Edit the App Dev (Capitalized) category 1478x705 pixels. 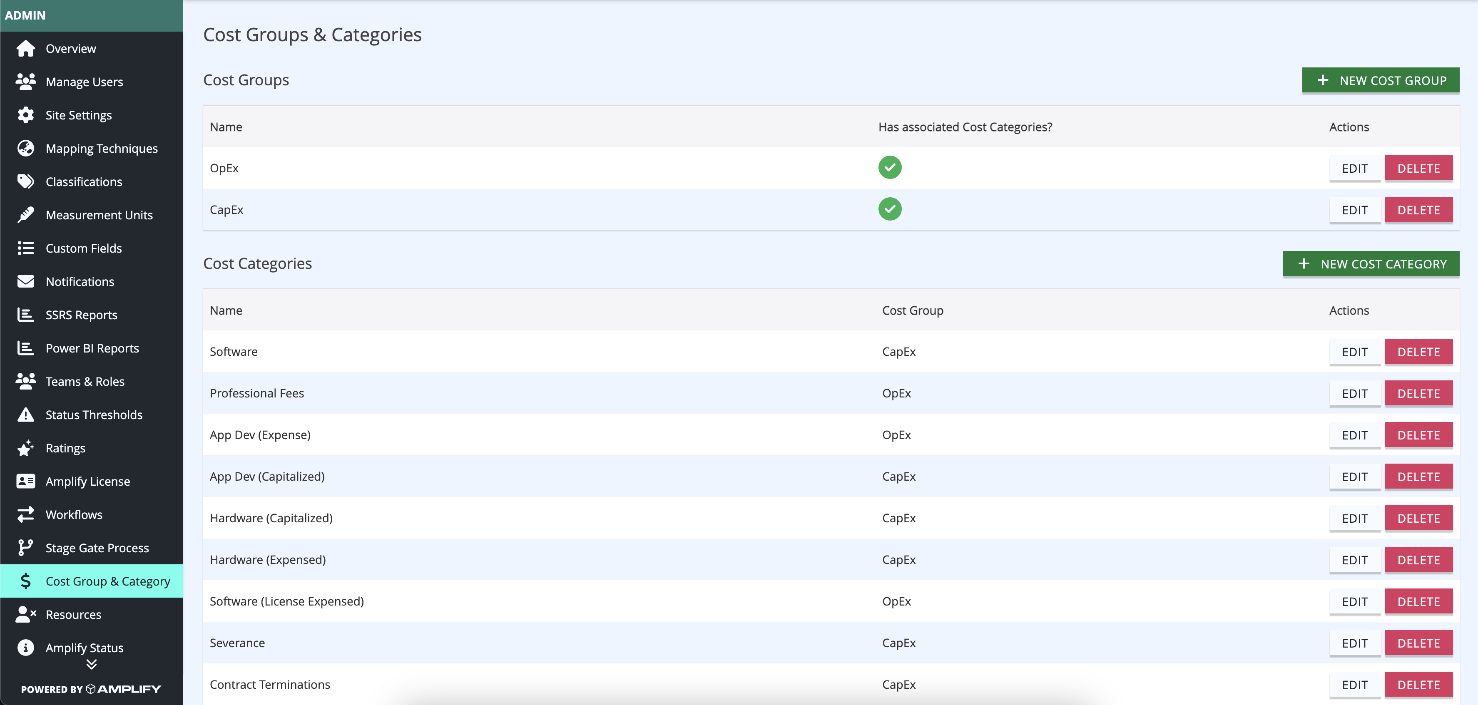pos(1355,477)
